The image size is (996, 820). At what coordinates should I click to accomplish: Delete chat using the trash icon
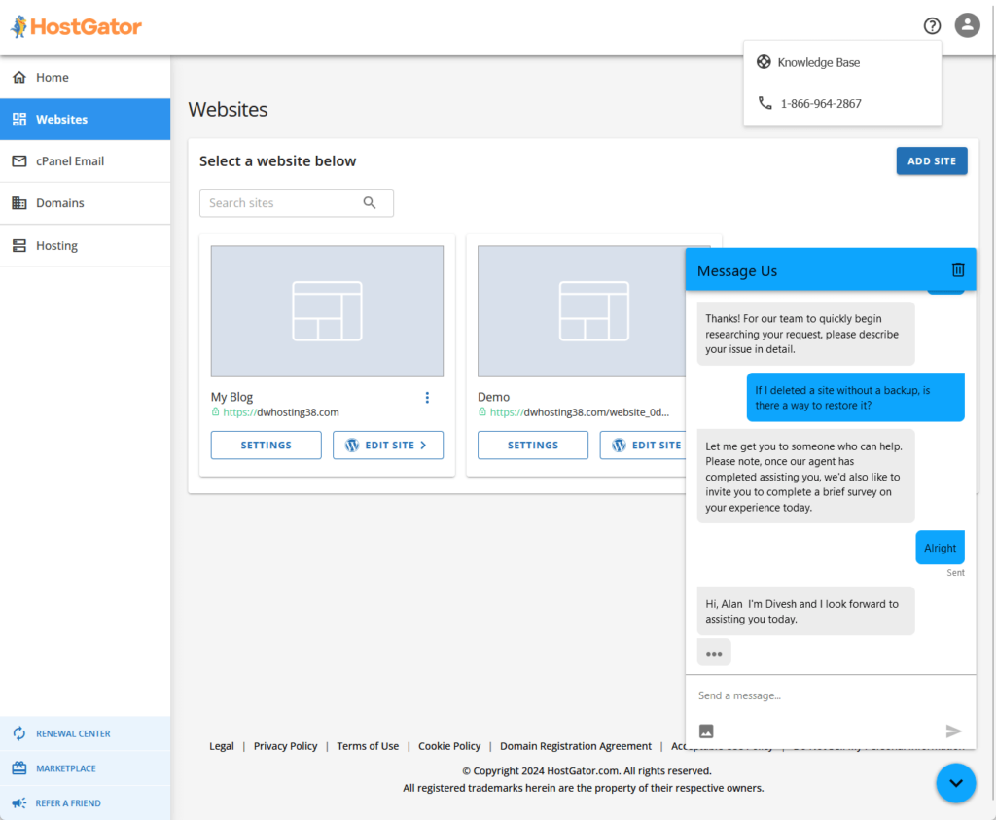tap(958, 270)
